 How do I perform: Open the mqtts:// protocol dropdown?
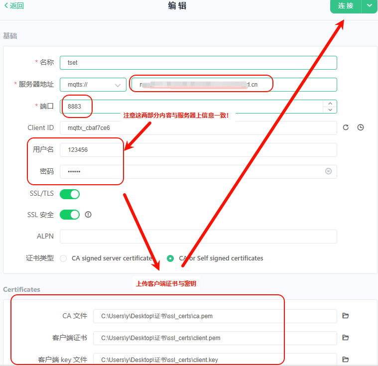click(x=93, y=85)
